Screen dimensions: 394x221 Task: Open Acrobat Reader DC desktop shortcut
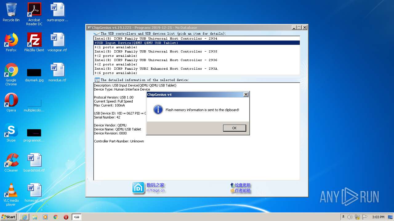coord(34,14)
